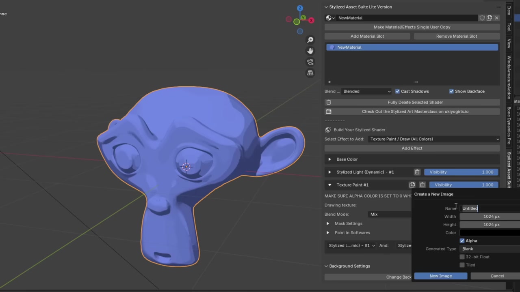This screenshot has height=292, width=520.
Task: Click the viewport zoom magnifier icon
Action: 310,40
